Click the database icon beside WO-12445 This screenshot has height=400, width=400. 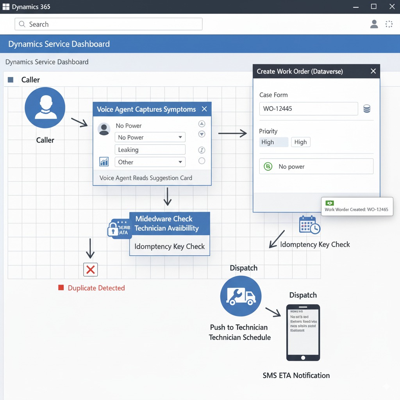(367, 109)
